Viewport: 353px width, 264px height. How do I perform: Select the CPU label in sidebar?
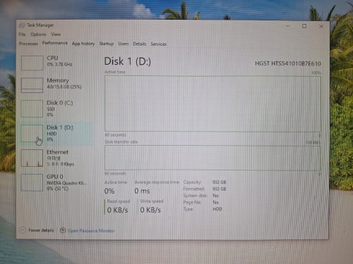[52, 58]
